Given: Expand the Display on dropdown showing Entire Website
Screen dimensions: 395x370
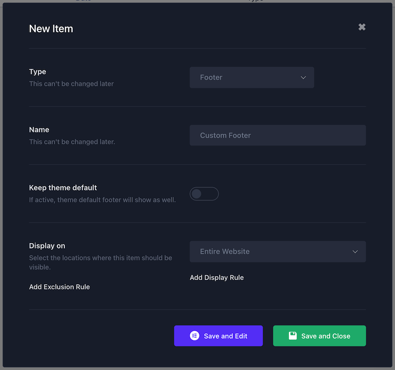Looking at the screenshot, I should click(x=278, y=251).
